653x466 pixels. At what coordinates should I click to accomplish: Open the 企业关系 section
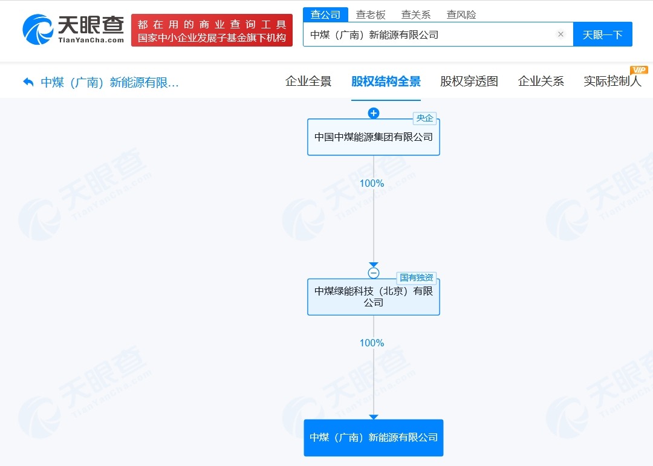tap(541, 81)
